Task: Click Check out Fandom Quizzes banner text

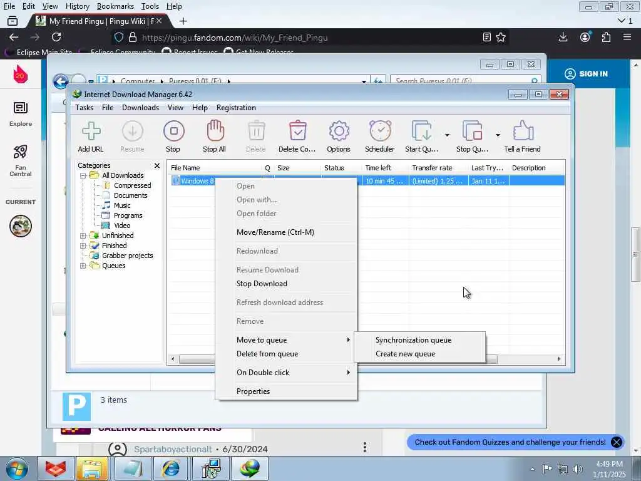Action: click(510, 442)
